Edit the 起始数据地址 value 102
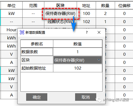The width and height of the screenshot is (133, 106). (78, 68)
